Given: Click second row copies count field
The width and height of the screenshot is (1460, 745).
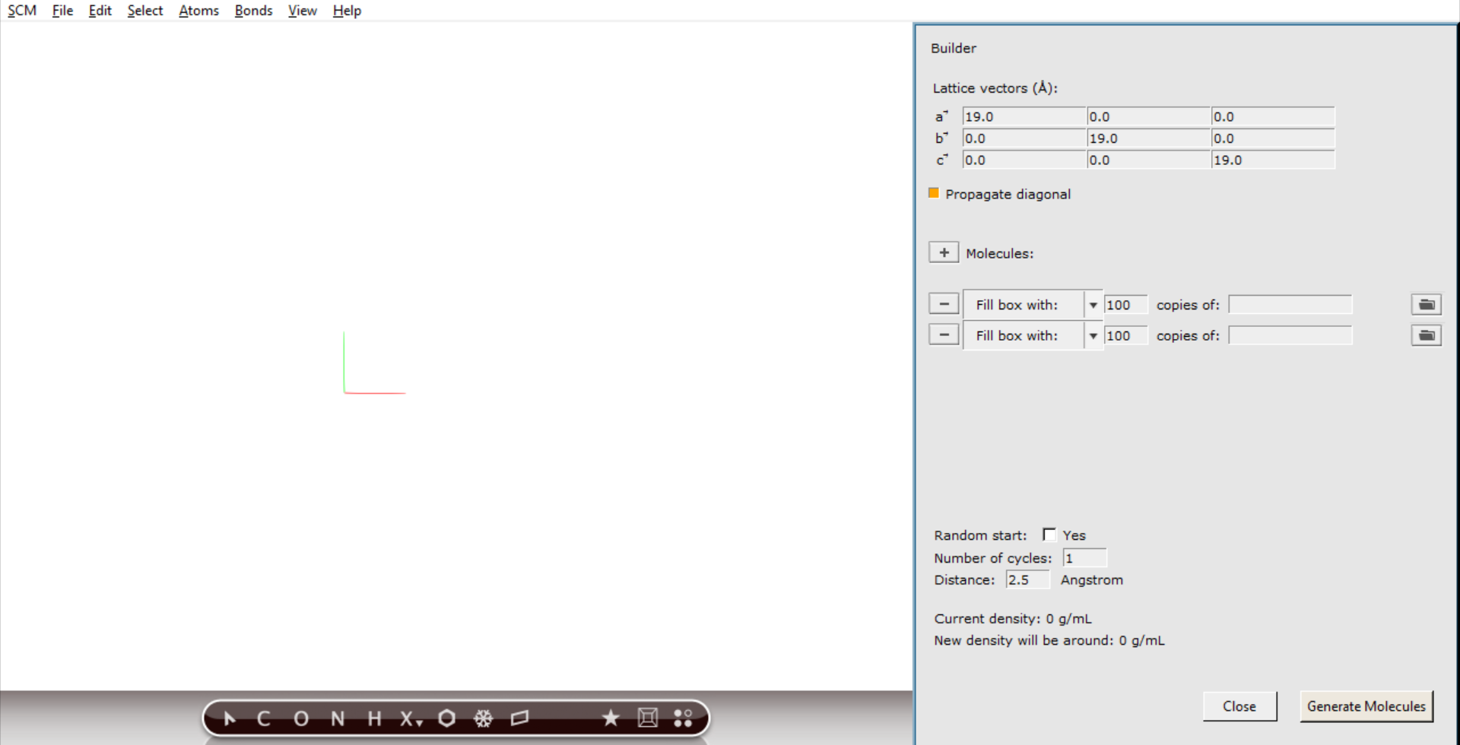Looking at the screenshot, I should 1125,335.
